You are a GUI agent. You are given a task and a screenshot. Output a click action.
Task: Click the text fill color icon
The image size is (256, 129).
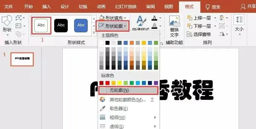point(154,18)
